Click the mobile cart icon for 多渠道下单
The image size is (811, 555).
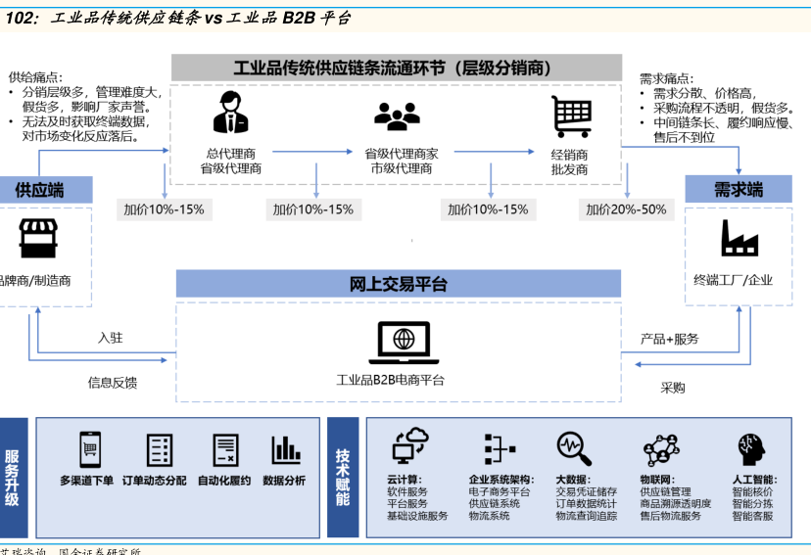coord(90,449)
